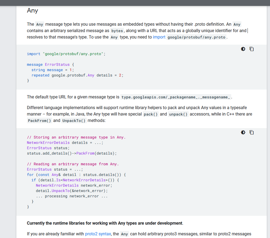Toggle dark theme on the first code block
The width and height of the screenshot is (270, 238).
[x=243, y=49]
